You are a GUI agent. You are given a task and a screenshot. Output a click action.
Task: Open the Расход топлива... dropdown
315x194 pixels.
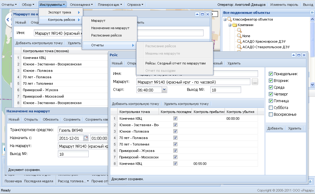pyautogui.click(x=73, y=181)
